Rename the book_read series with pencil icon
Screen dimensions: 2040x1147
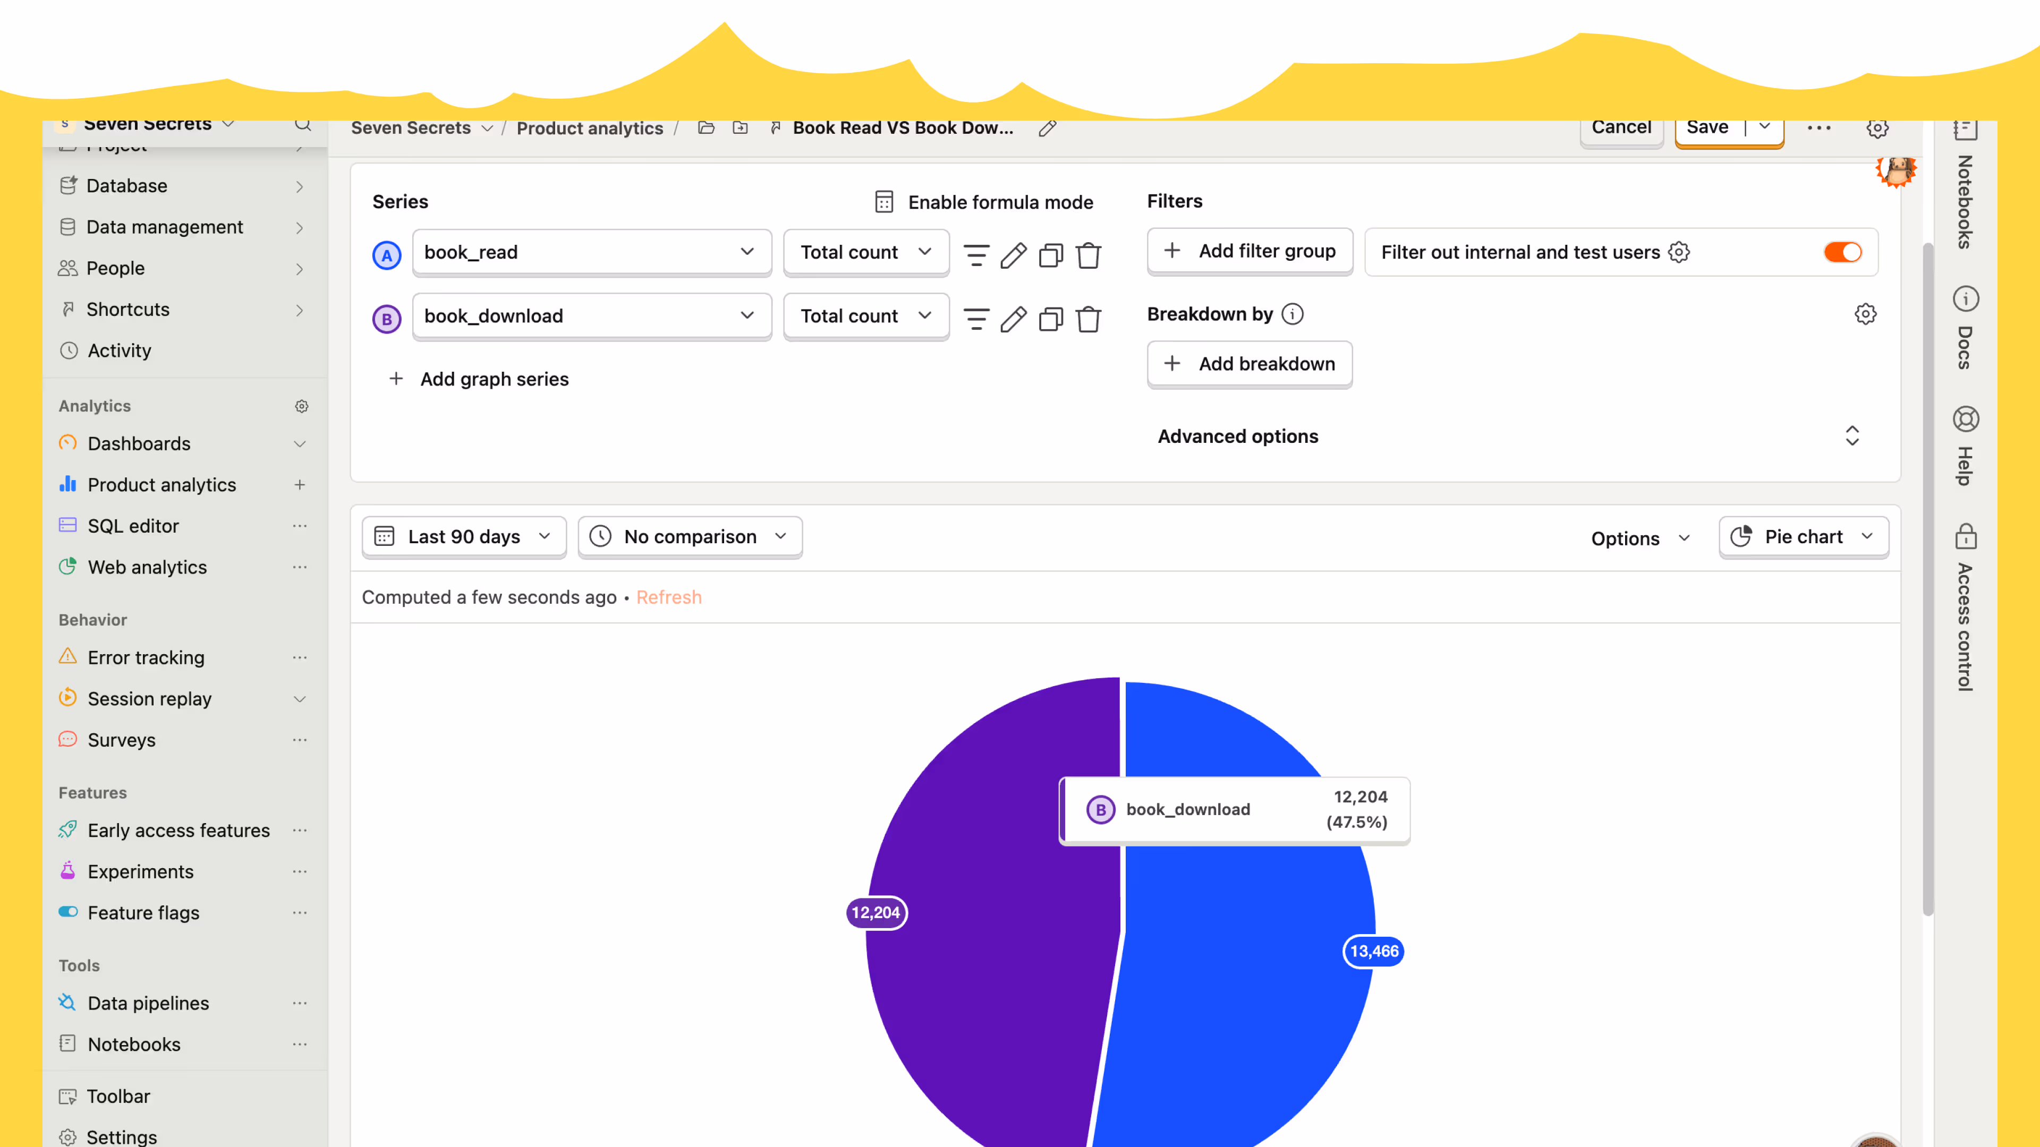tap(1014, 255)
